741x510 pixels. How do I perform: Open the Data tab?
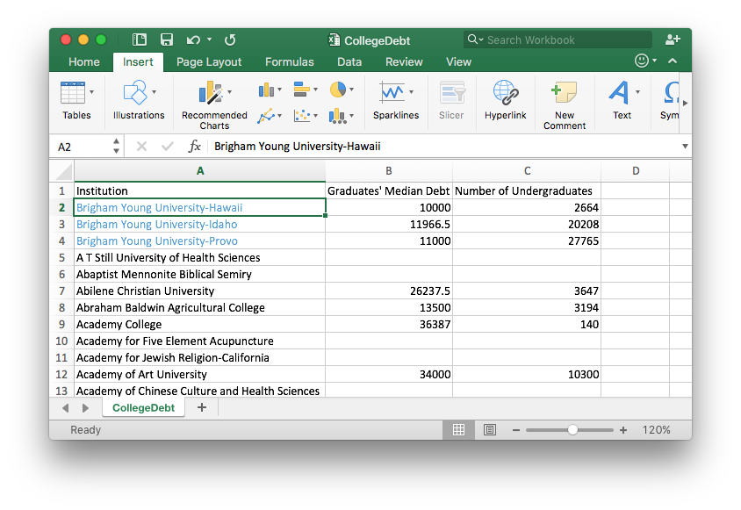349,62
